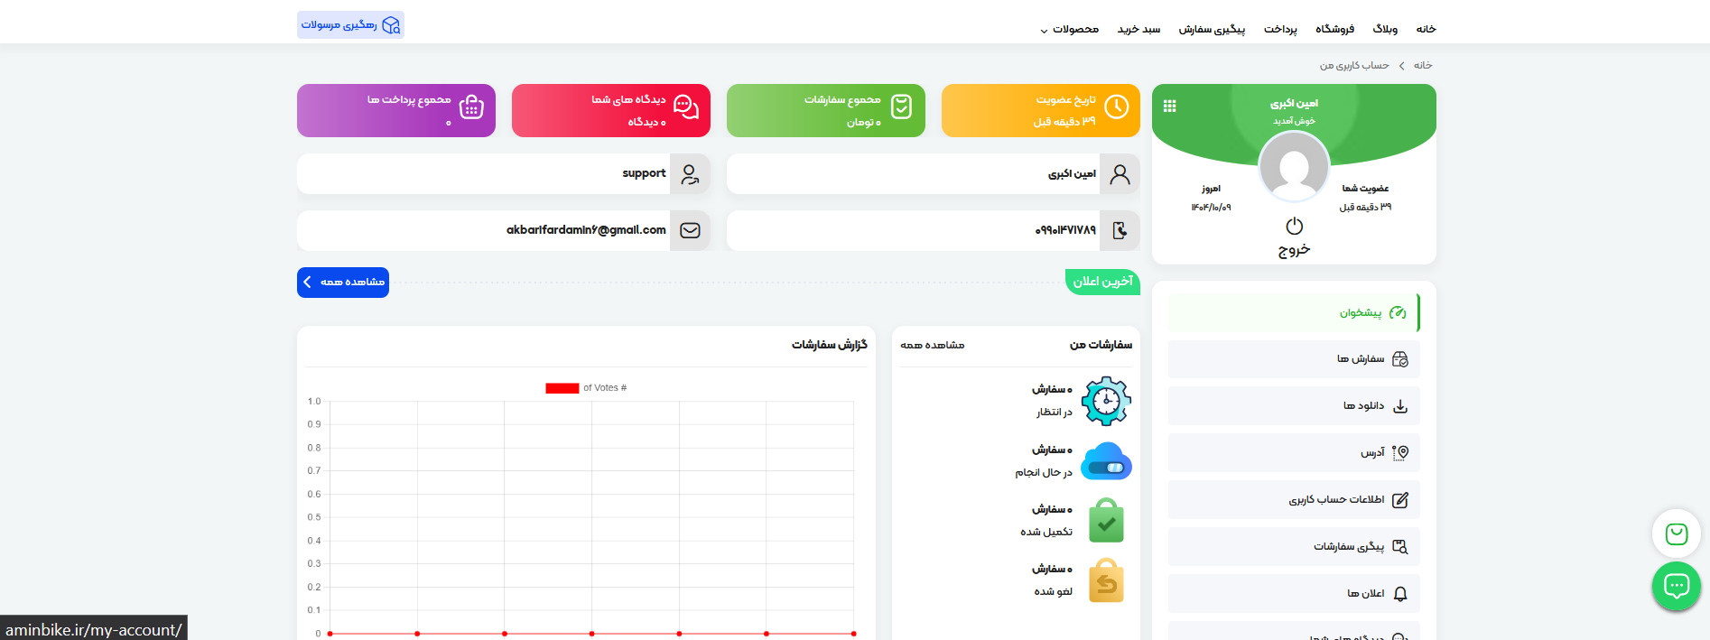Click the رهگیری مرسولات tracking button
Screen dimensions: 1710x640
click(350, 25)
